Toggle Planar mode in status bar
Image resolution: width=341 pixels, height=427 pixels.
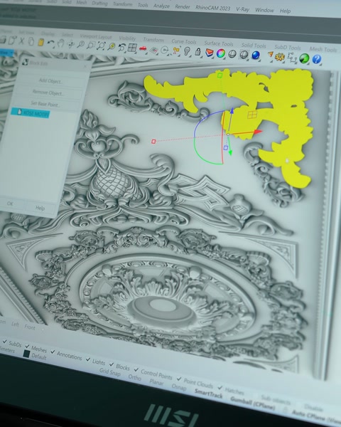click(x=156, y=382)
